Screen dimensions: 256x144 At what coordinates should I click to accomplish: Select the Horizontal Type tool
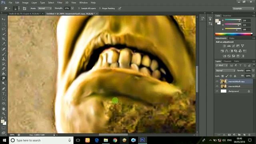[4, 94]
